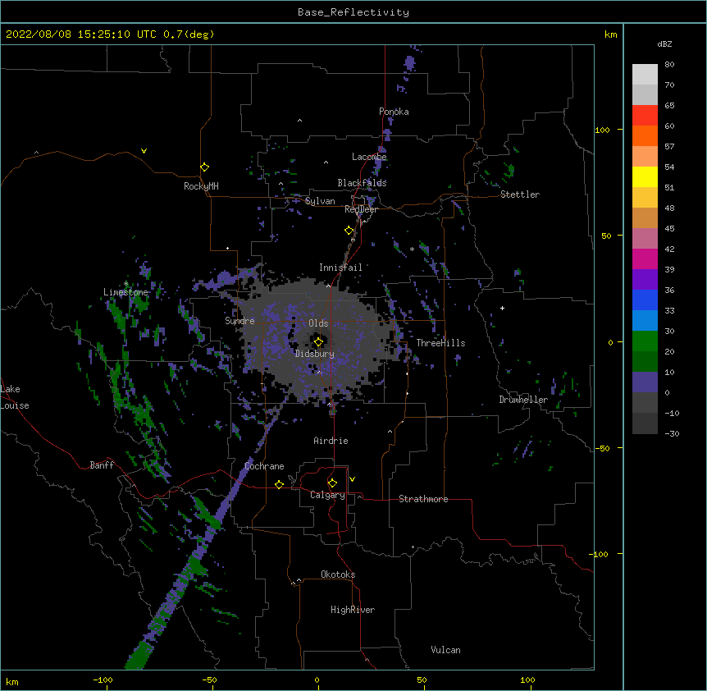Click the red 60–65 dBZ swatch
Screen dimensions: 707x691
645,116
